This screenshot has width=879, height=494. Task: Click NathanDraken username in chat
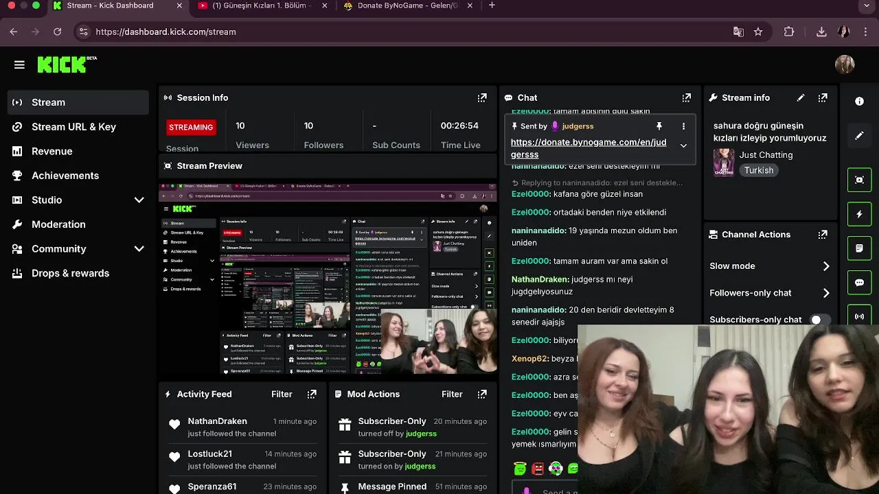[x=540, y=279]
